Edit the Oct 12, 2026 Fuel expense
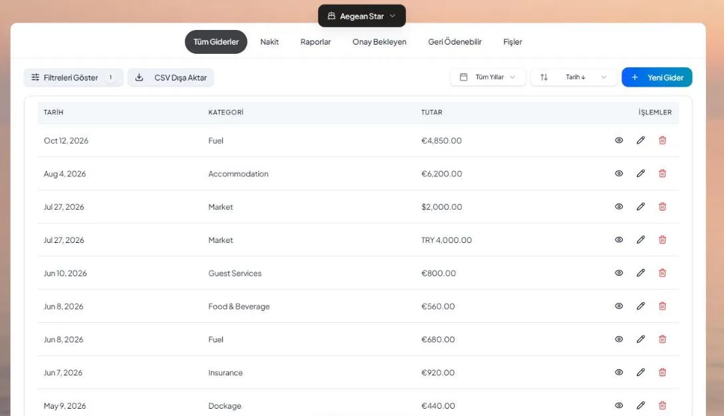This screenshot has height=416, width=724. (640, 140)
